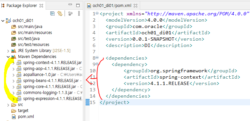Collapse the och01_di01 project node
The height and width of the screenshot is (121, 250).
click(x=3, y=21)
